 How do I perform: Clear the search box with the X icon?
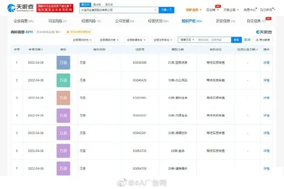click(155, 10)
